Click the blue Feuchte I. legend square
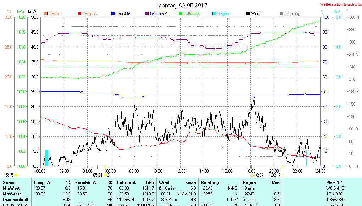362x206 pixels. coord(113,14)
